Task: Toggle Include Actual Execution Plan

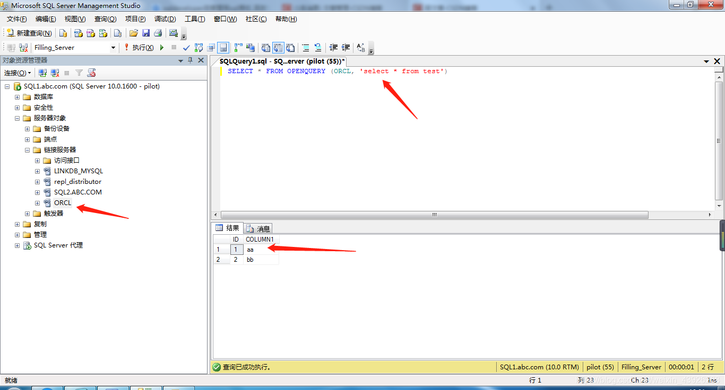Action: click(x=238, y=48)
